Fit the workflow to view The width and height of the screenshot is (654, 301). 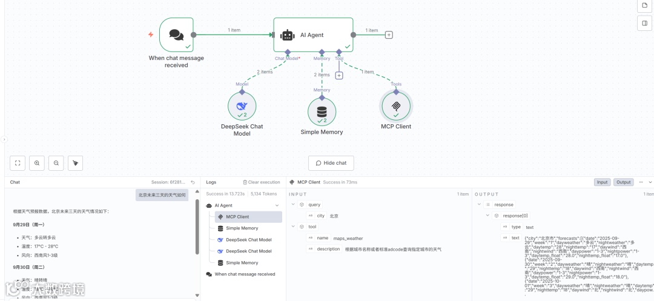18,163
